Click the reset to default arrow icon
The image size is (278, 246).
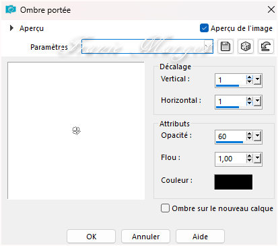[x=266, y=46]
